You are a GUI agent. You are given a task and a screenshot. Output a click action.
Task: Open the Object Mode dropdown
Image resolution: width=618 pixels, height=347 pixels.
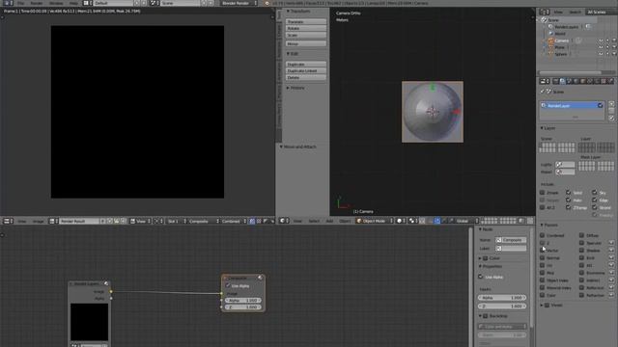pyautogui.click(x=374, y=221)
